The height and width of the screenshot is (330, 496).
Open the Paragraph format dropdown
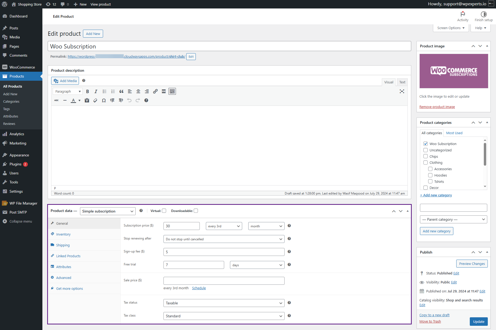[x=68, y=91]
